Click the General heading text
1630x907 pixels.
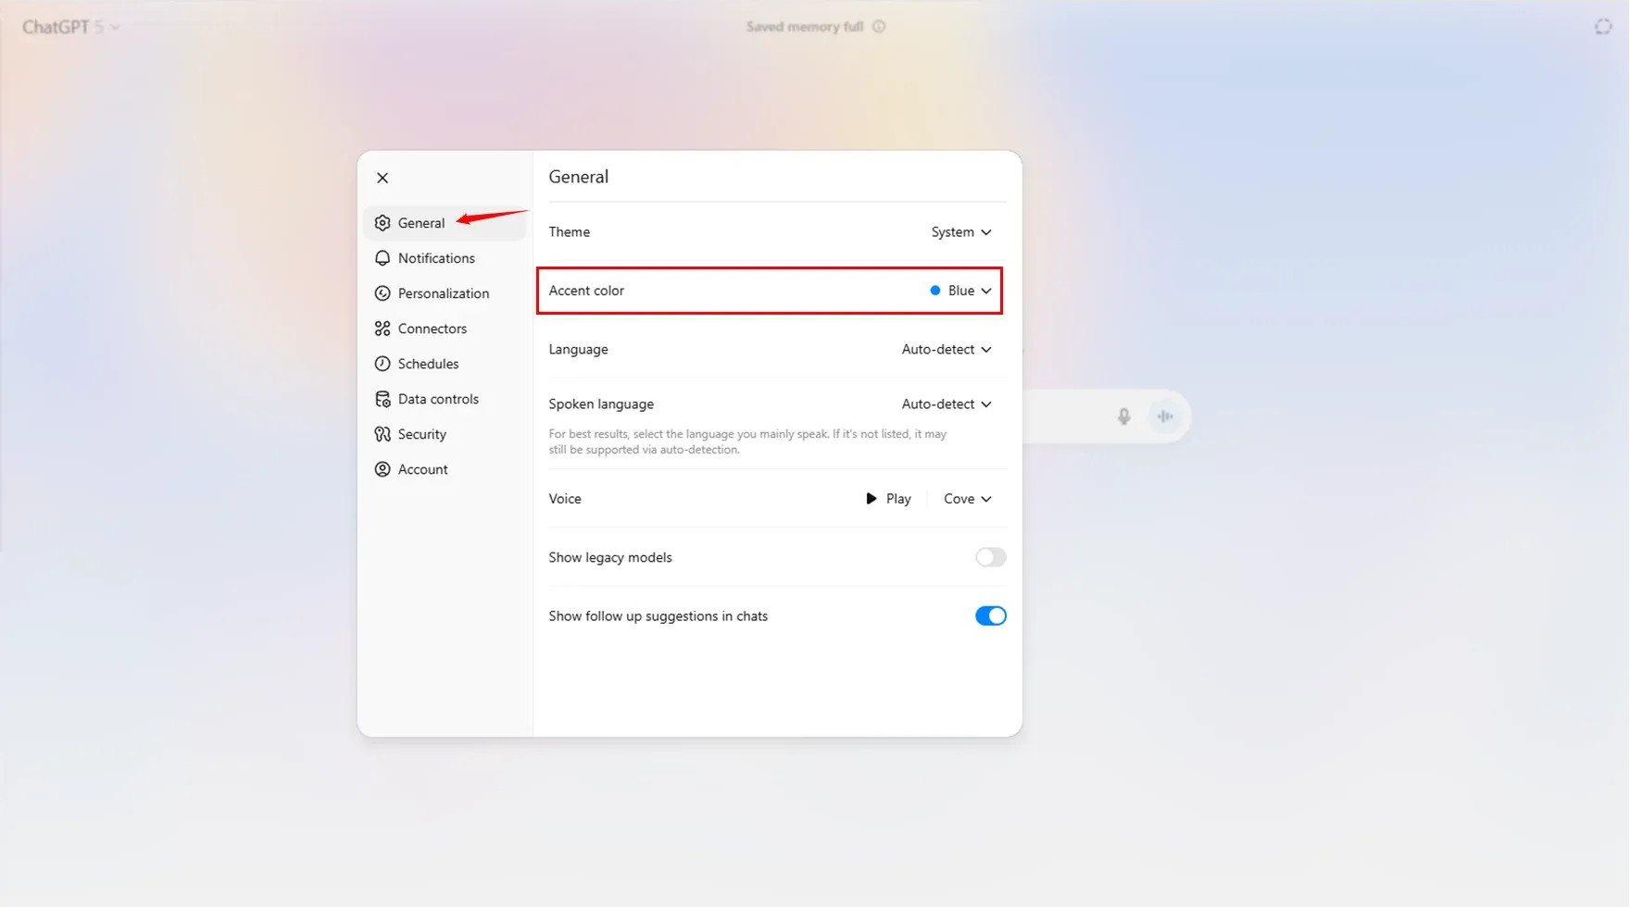click(x=579, y=177)
